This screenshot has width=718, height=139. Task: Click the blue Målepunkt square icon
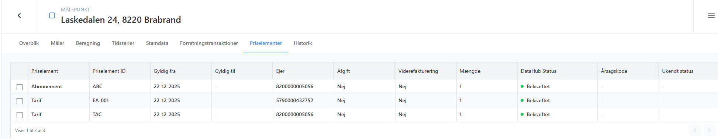pyautogui.click(x=52, y=15)
